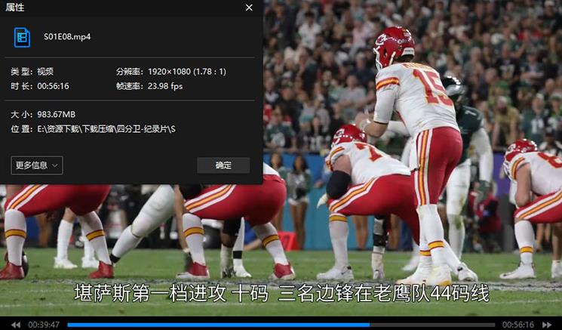Click the blue video file icon
Image resolution: width=562 pixels, height=330 pixels.
point(22,36)
